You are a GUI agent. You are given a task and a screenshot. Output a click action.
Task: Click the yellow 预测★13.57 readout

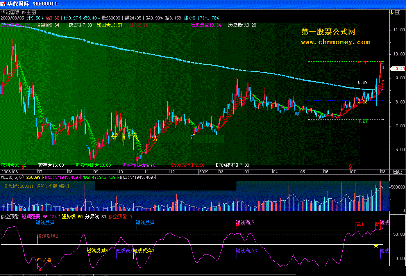[x=109, y=25]
